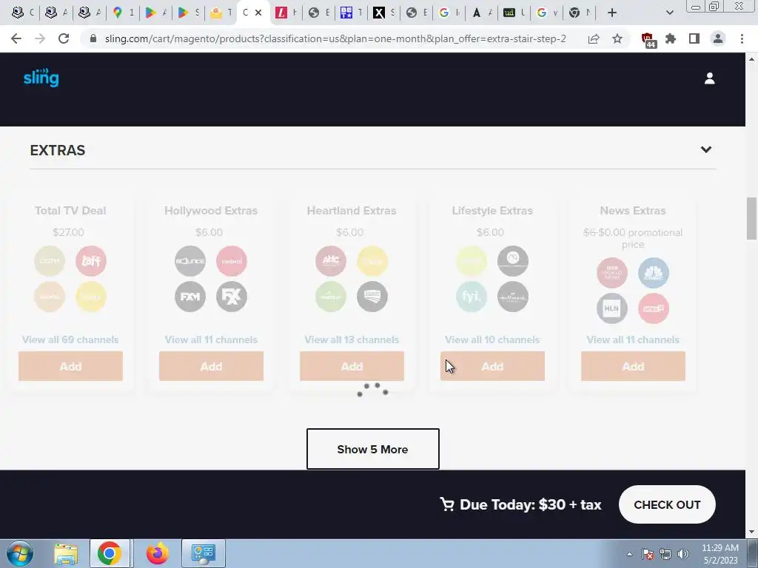Click the Laff channel logo

[91, 261]
